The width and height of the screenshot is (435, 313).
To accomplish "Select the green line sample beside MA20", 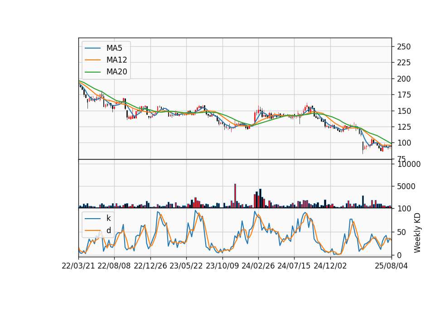I will [92, 72].
